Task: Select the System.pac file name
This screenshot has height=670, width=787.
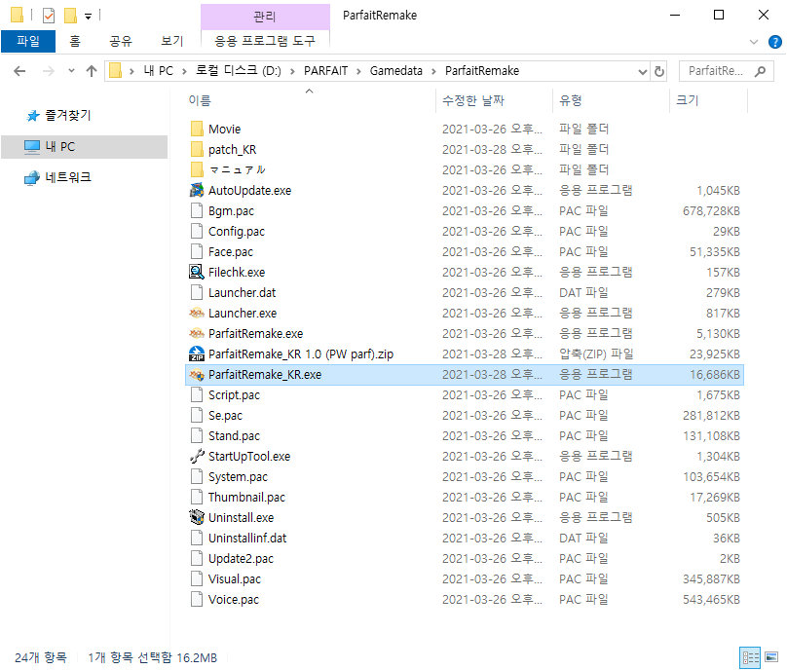Action: point(238,477)
